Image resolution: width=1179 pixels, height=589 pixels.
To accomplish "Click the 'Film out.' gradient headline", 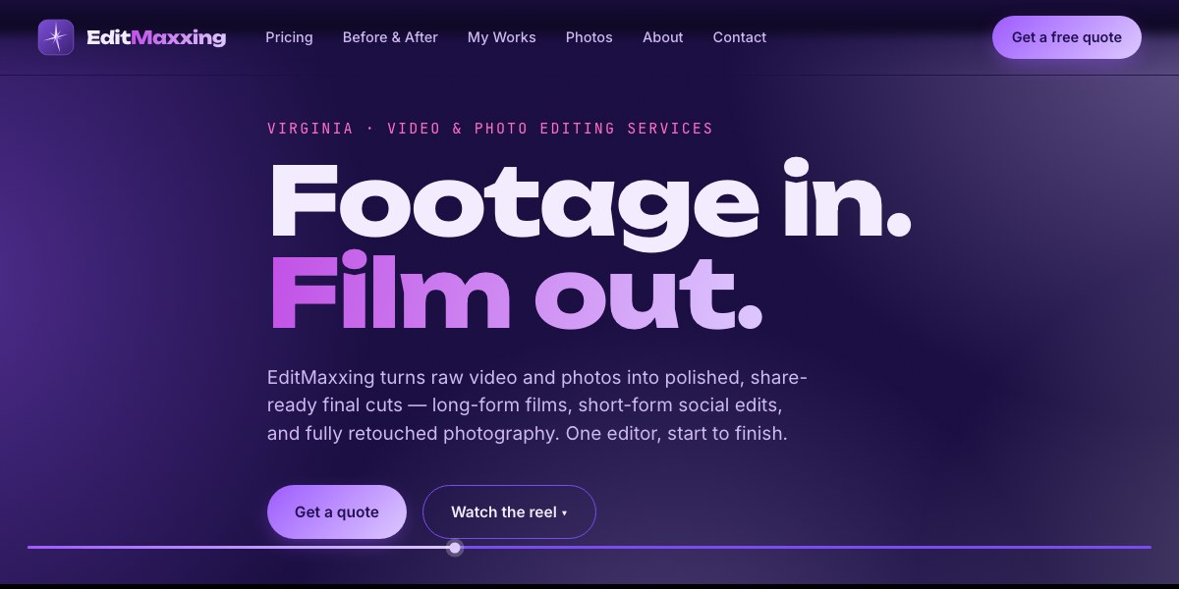I will (x=515, y=291).
